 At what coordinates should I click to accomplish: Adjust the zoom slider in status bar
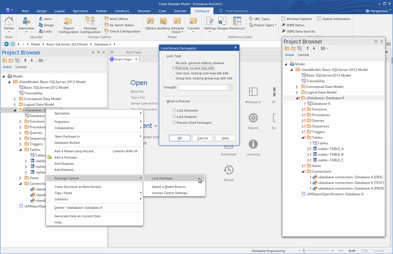pos(304,251)
